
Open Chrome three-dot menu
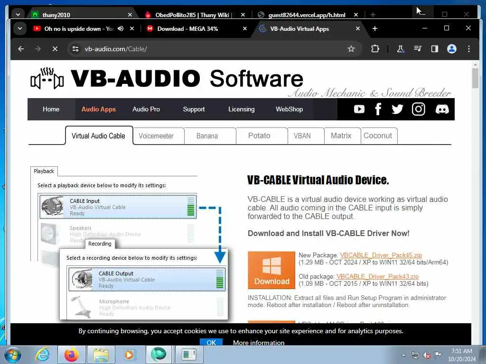(468, 49)
